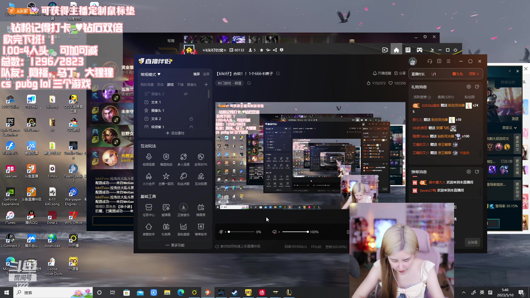
Task: Switch to 竖屏 portrait orientation
Action: [x=206, y=74]
